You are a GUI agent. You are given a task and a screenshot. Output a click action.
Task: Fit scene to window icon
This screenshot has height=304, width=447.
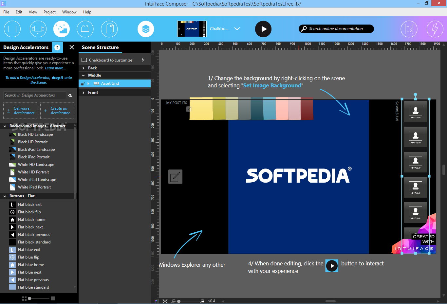click(x=165, y=301)
